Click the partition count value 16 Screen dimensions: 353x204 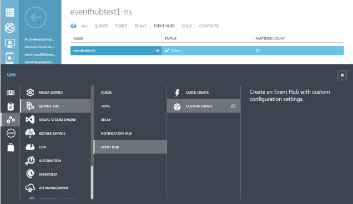(258, 51)
